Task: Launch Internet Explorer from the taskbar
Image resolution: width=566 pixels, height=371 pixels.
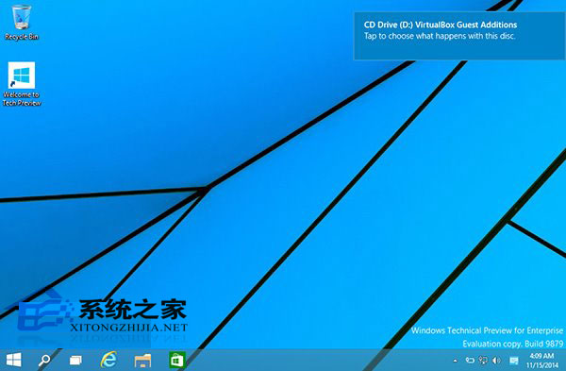Action: click(x=108, y=360)
